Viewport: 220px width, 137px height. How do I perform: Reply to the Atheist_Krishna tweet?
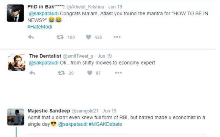point(31,37)
